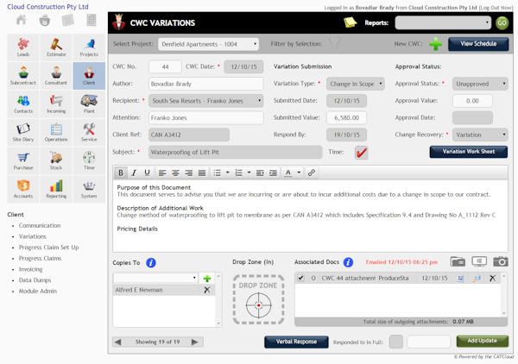Open the Consultant module
Screen dimensions: 518x364
(56, 76)
